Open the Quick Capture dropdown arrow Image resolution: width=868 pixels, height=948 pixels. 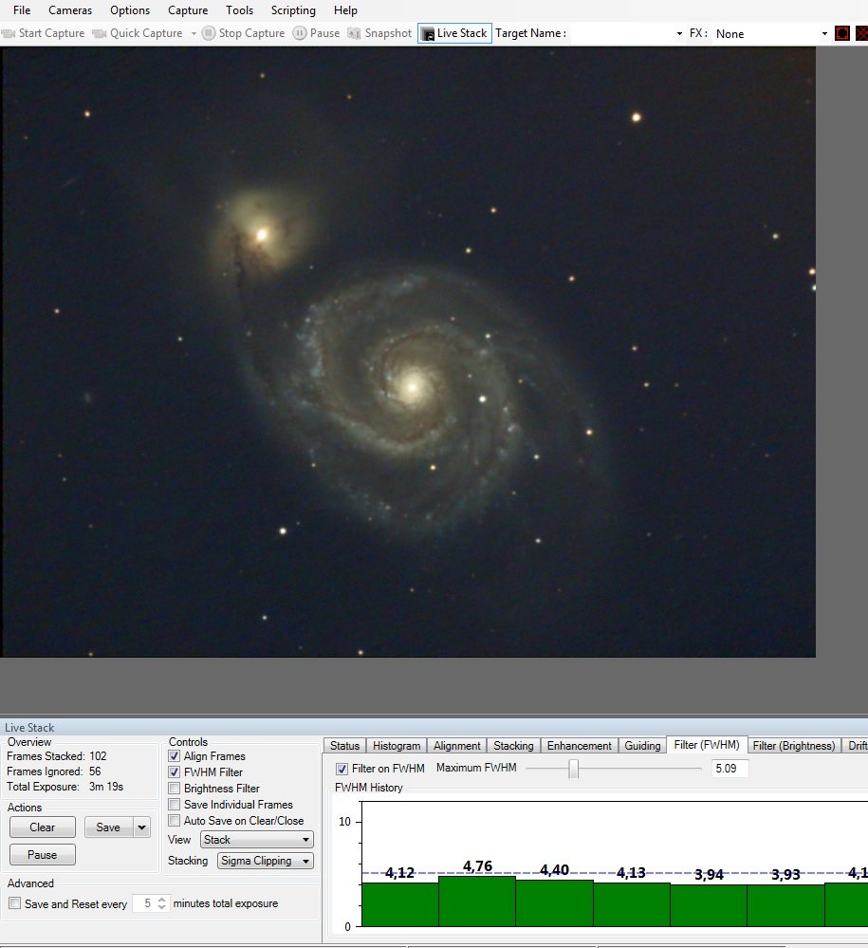(x=194, y=34)
